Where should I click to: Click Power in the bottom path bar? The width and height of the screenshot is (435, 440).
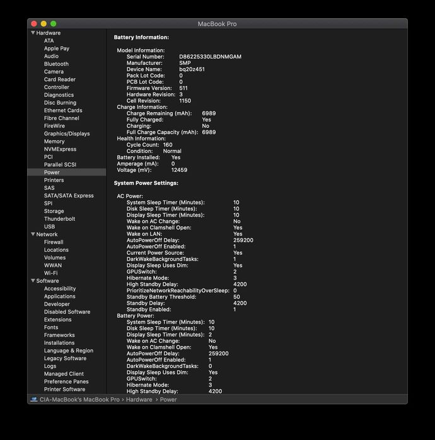pyautogui.click(x=168, y=400)
